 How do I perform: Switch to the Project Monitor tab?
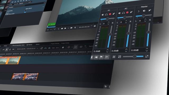click(x=55, y=44)
